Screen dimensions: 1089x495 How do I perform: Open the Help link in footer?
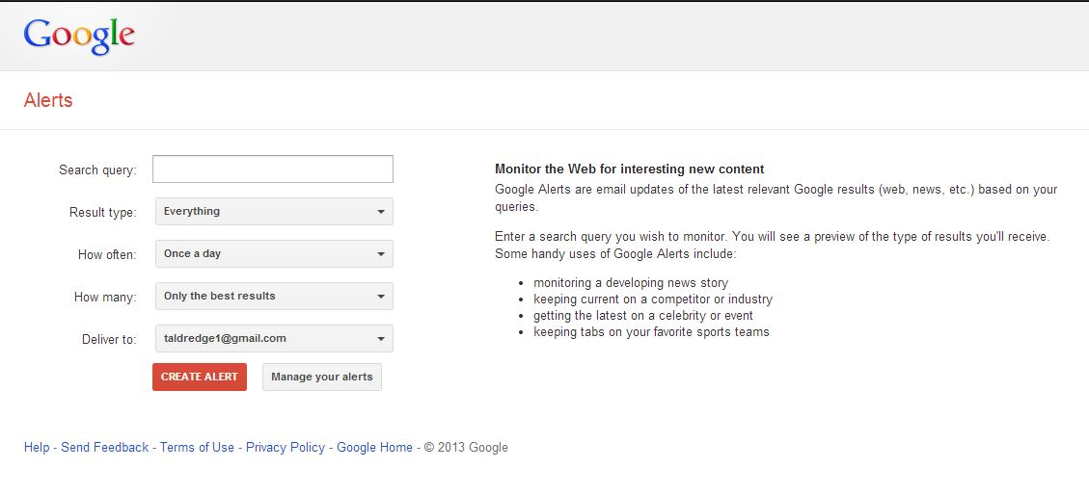[36, 447]
